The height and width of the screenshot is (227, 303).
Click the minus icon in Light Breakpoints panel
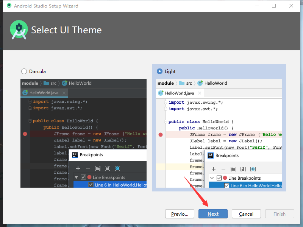click(223, 169)
